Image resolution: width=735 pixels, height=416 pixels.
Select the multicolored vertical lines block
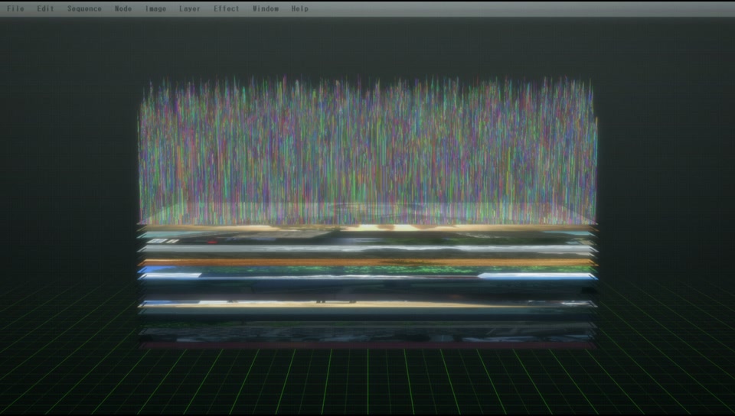367,145
